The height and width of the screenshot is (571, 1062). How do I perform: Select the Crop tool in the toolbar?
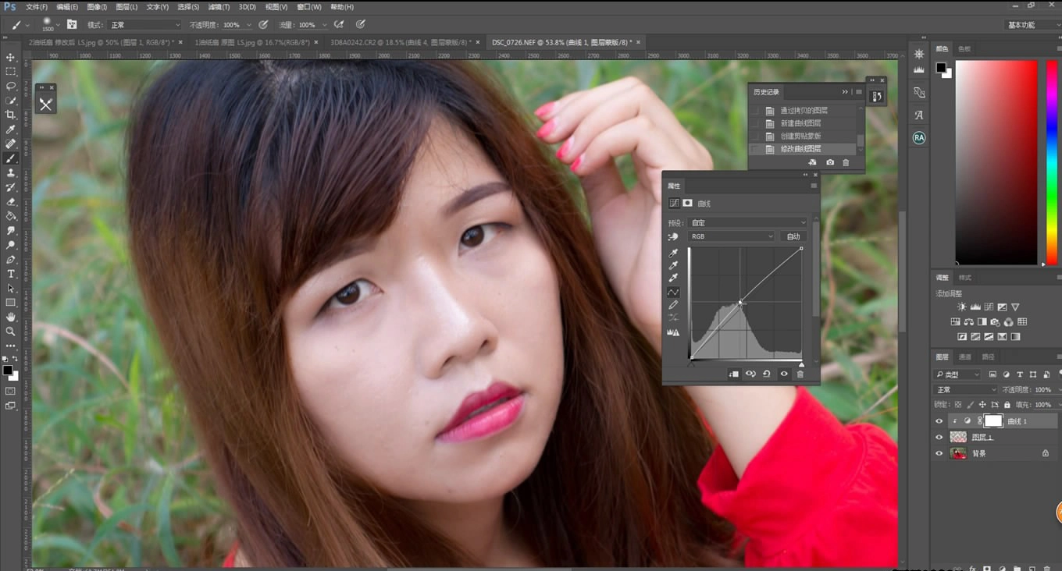pos(11,115)
